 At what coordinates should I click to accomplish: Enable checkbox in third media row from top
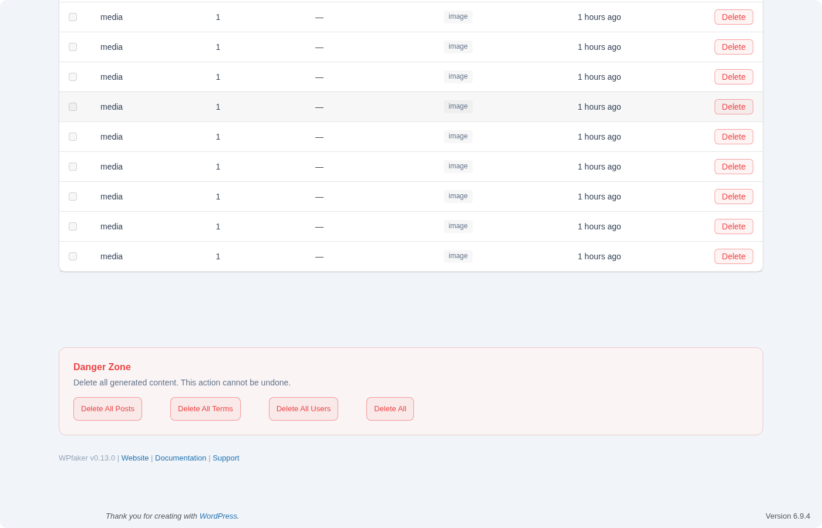click(73, 77)
